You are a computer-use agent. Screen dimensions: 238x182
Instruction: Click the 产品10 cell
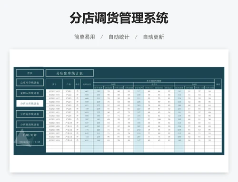[69, 123]
